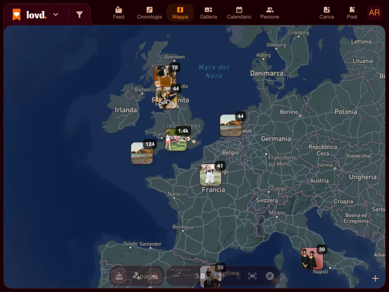This screenshot has width=389, height=292.
Task: Click the Santander city label
Action: point(150,244)
